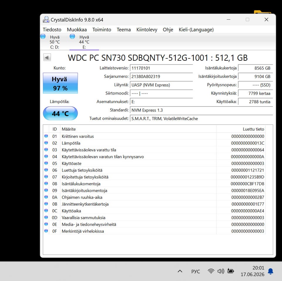Open the Kiintolevy menu
The width and height of the screenshot is (282, 281).
click(x=147, y=30)
